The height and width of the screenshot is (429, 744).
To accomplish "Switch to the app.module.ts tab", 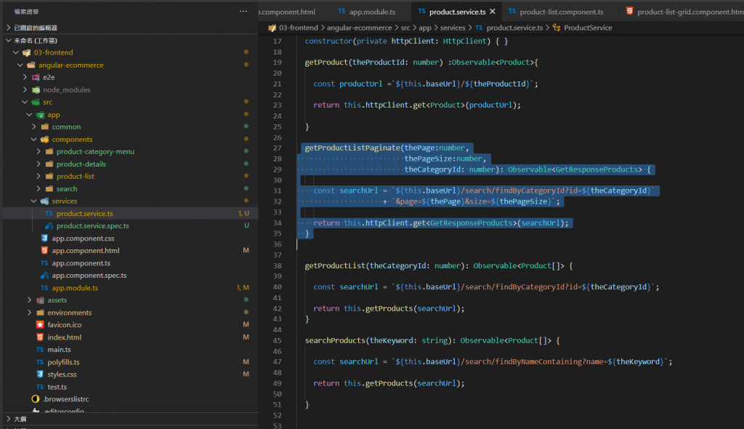I will (371, 12).
